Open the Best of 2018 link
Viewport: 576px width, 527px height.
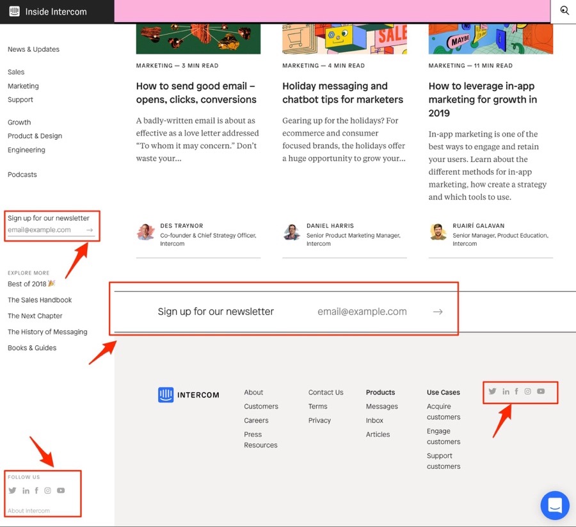coord(30,284)
